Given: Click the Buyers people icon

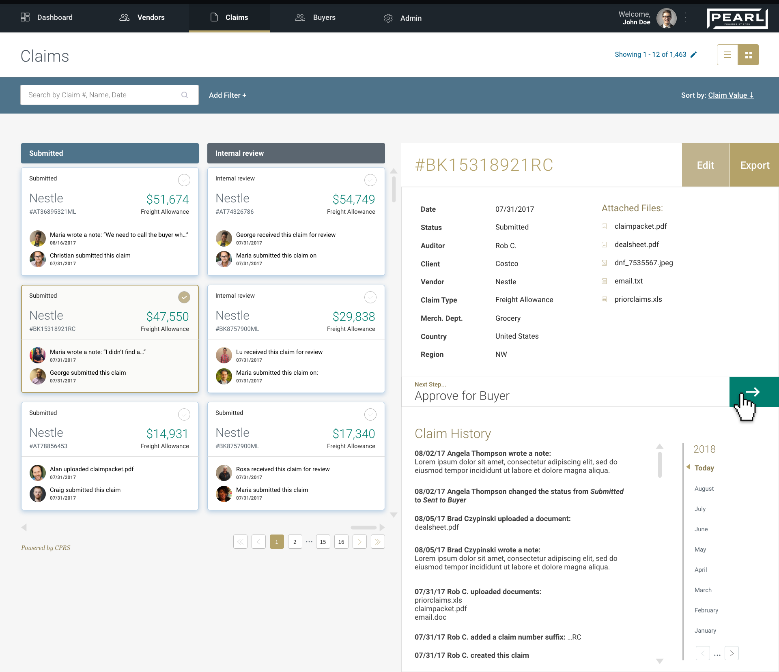Looking at the screenshot, I should tap(300, 17).
